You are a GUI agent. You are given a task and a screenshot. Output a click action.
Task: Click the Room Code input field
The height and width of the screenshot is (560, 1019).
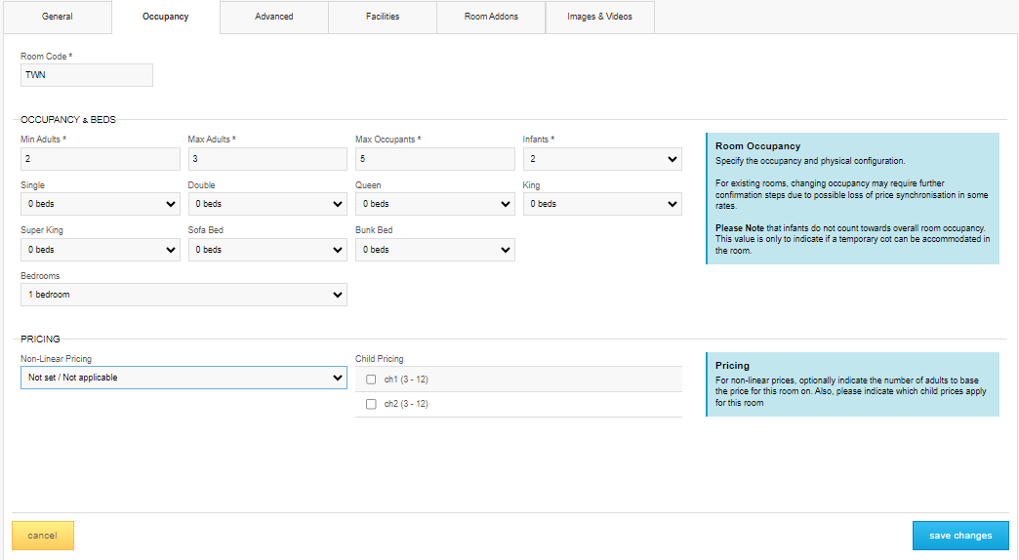[x=87, y=75]
